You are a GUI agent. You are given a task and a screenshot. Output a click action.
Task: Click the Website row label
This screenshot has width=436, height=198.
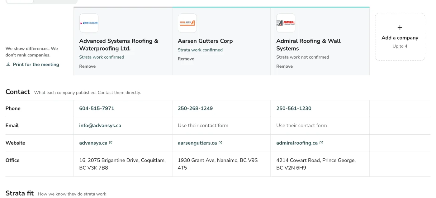point(15,143)
